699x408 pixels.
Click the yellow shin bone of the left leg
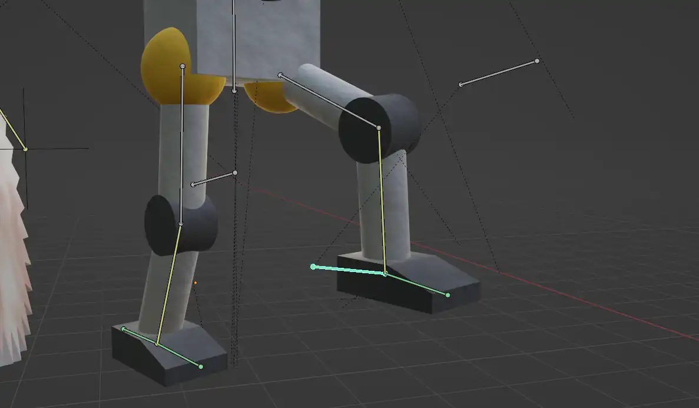(x=171, y=283)
